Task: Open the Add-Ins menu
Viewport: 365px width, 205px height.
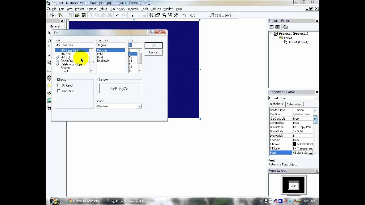Action: (155, 9)
